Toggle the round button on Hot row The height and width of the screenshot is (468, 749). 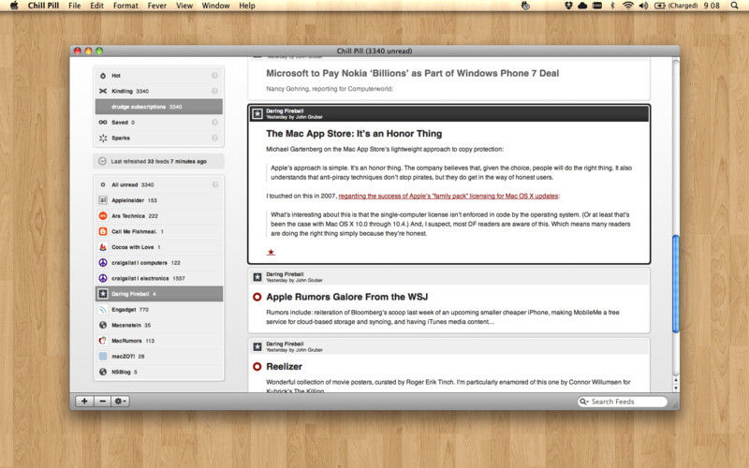215,76
